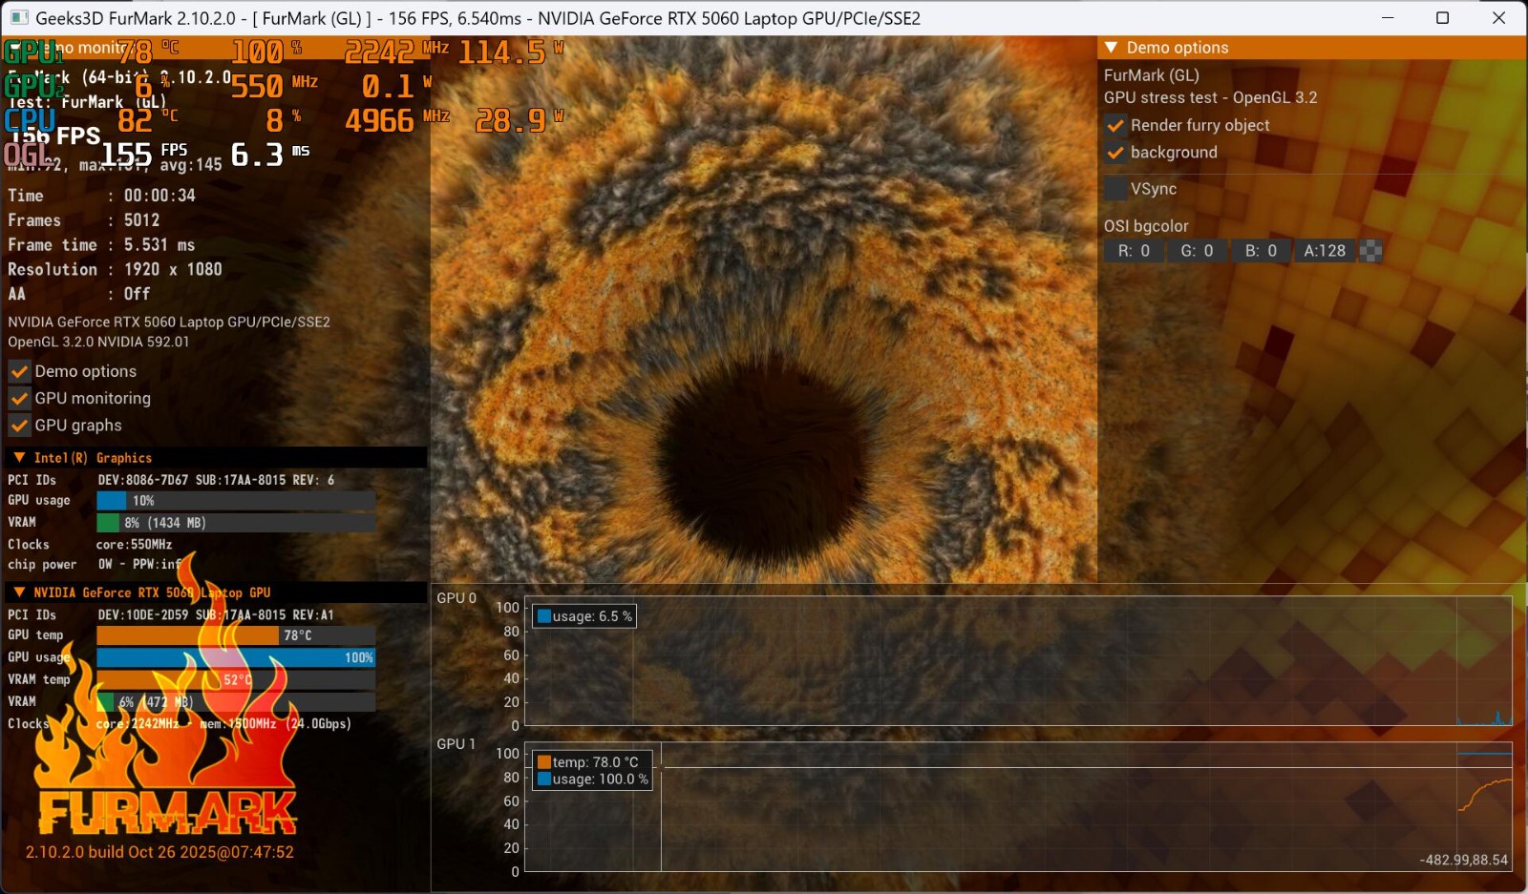Click the G: 0 color field
The width and height of the screenshot is (1528, 894).
coord(1197,251)
